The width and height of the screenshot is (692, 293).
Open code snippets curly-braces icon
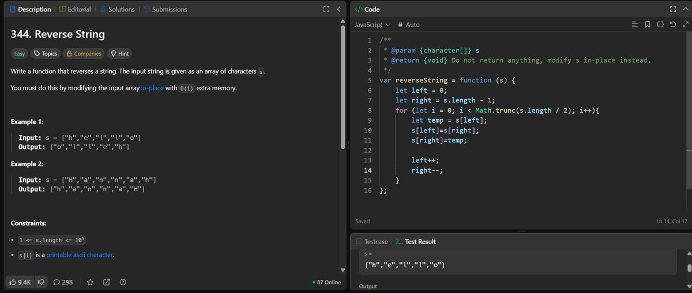point(660,25)
